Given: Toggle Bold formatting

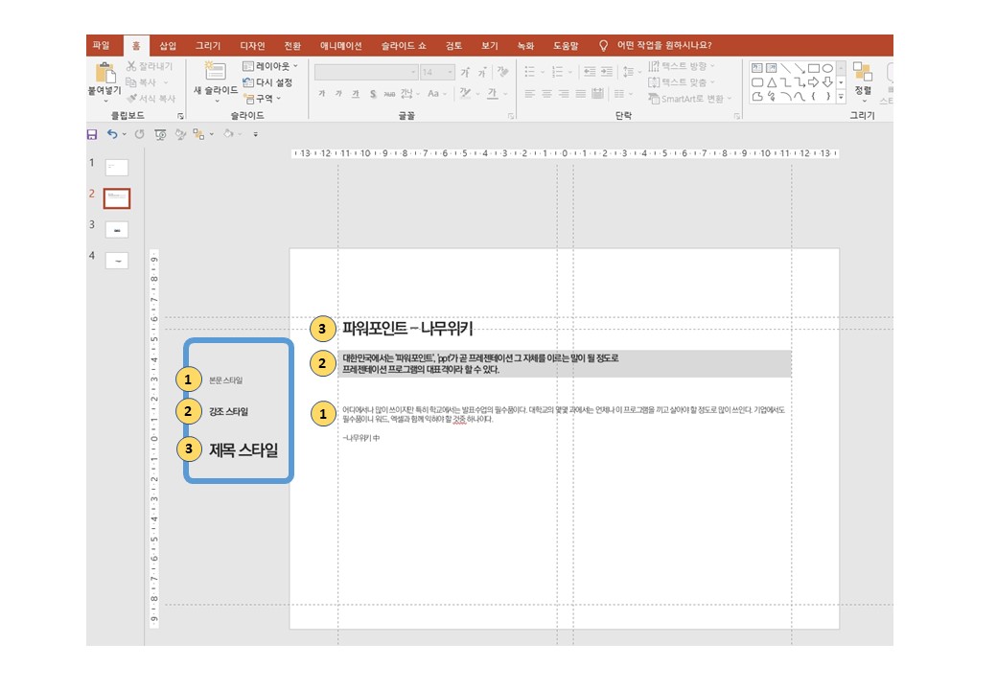Looking at the screenshot, I should point(322,94).
